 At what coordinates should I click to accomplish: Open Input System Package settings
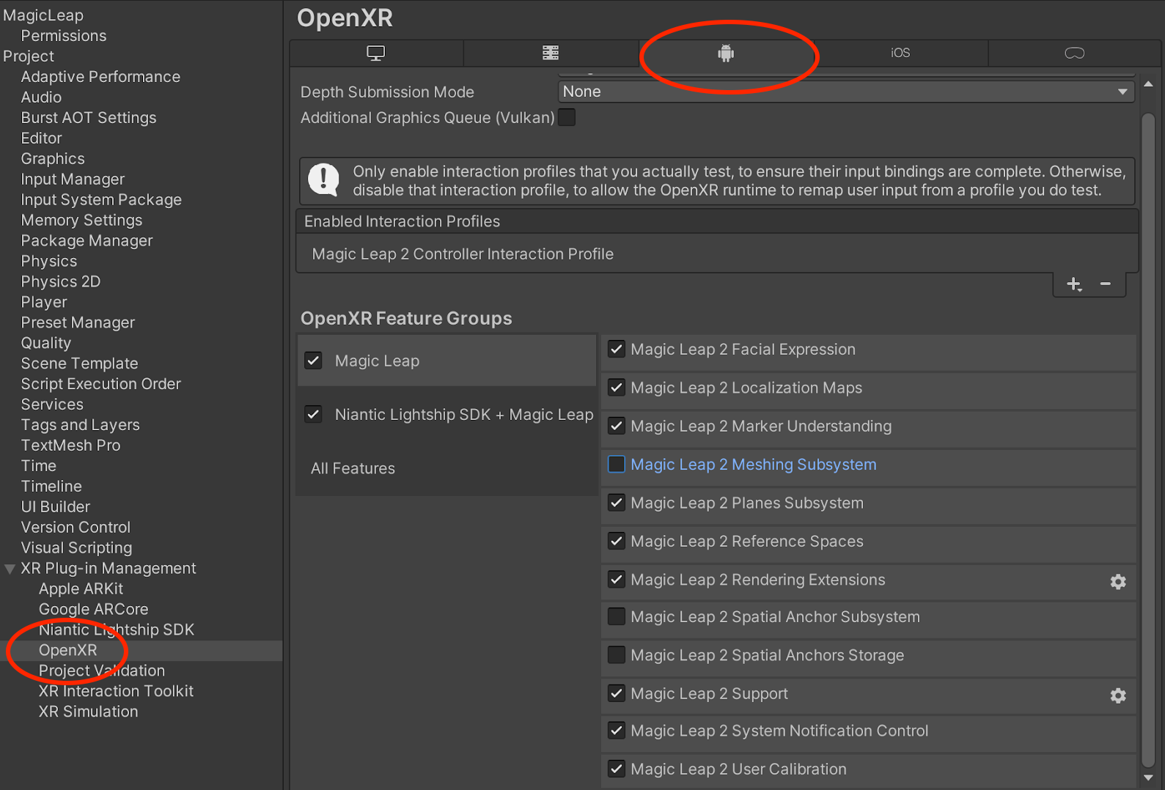coord(101,200)
